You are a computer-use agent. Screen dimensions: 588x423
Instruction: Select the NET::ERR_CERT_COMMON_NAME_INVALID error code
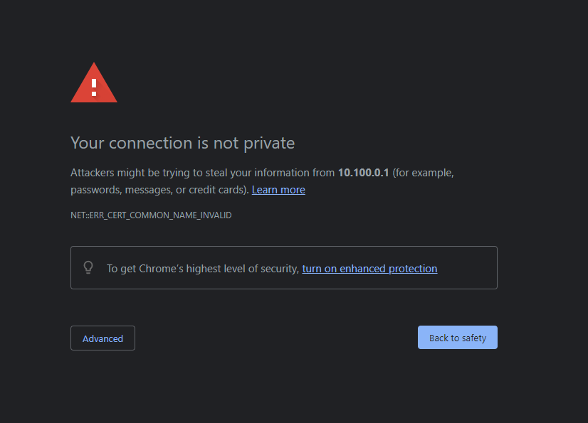click(151, 215)
